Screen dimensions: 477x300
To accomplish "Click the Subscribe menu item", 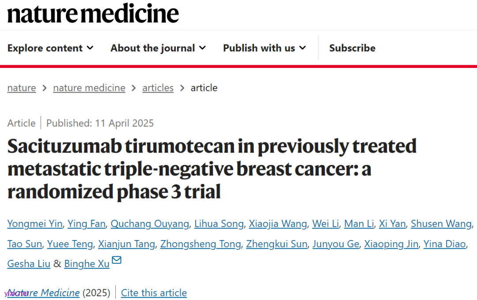I will tap(352, 48).
